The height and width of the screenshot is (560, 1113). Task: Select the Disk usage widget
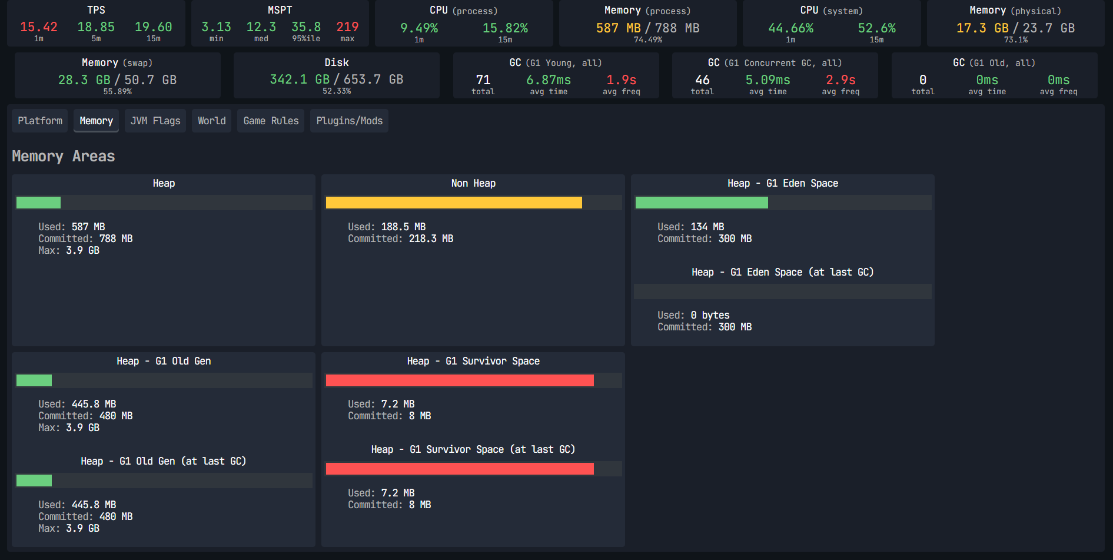click(x=337, y=75)
